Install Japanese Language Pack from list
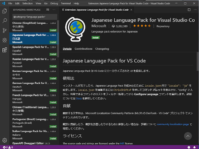Viewport: 199px width, 149px height. (x=53, y=42)
